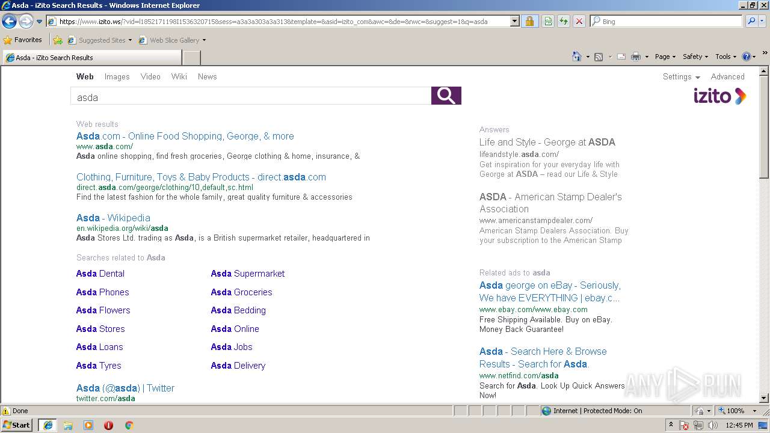Screen dimensions: 770x433
Task: Click the Home page icon
Action: (x=577, y=57)
